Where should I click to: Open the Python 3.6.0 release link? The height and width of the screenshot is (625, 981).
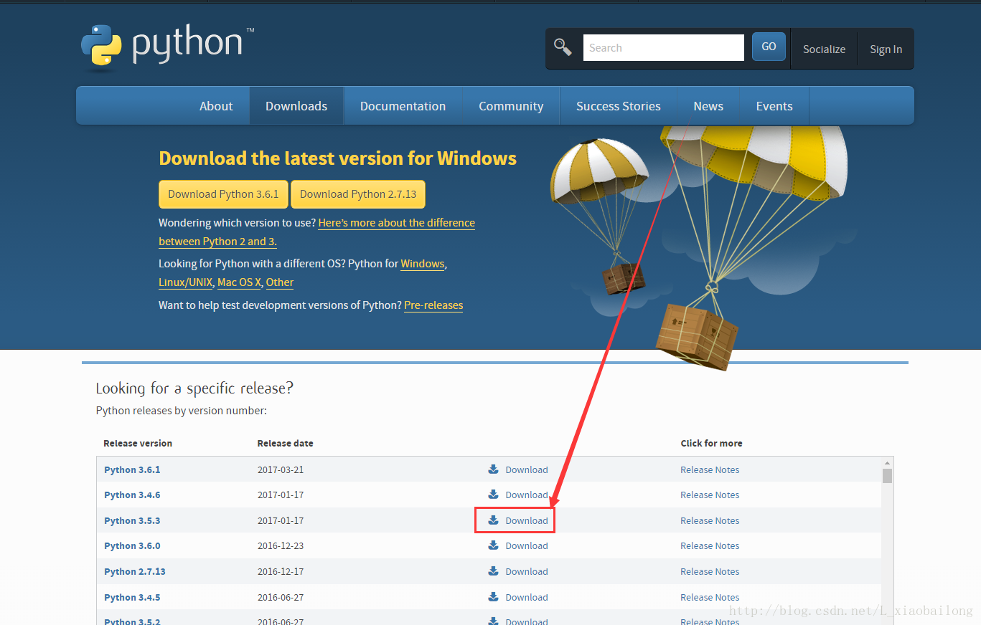click(132, 545)
